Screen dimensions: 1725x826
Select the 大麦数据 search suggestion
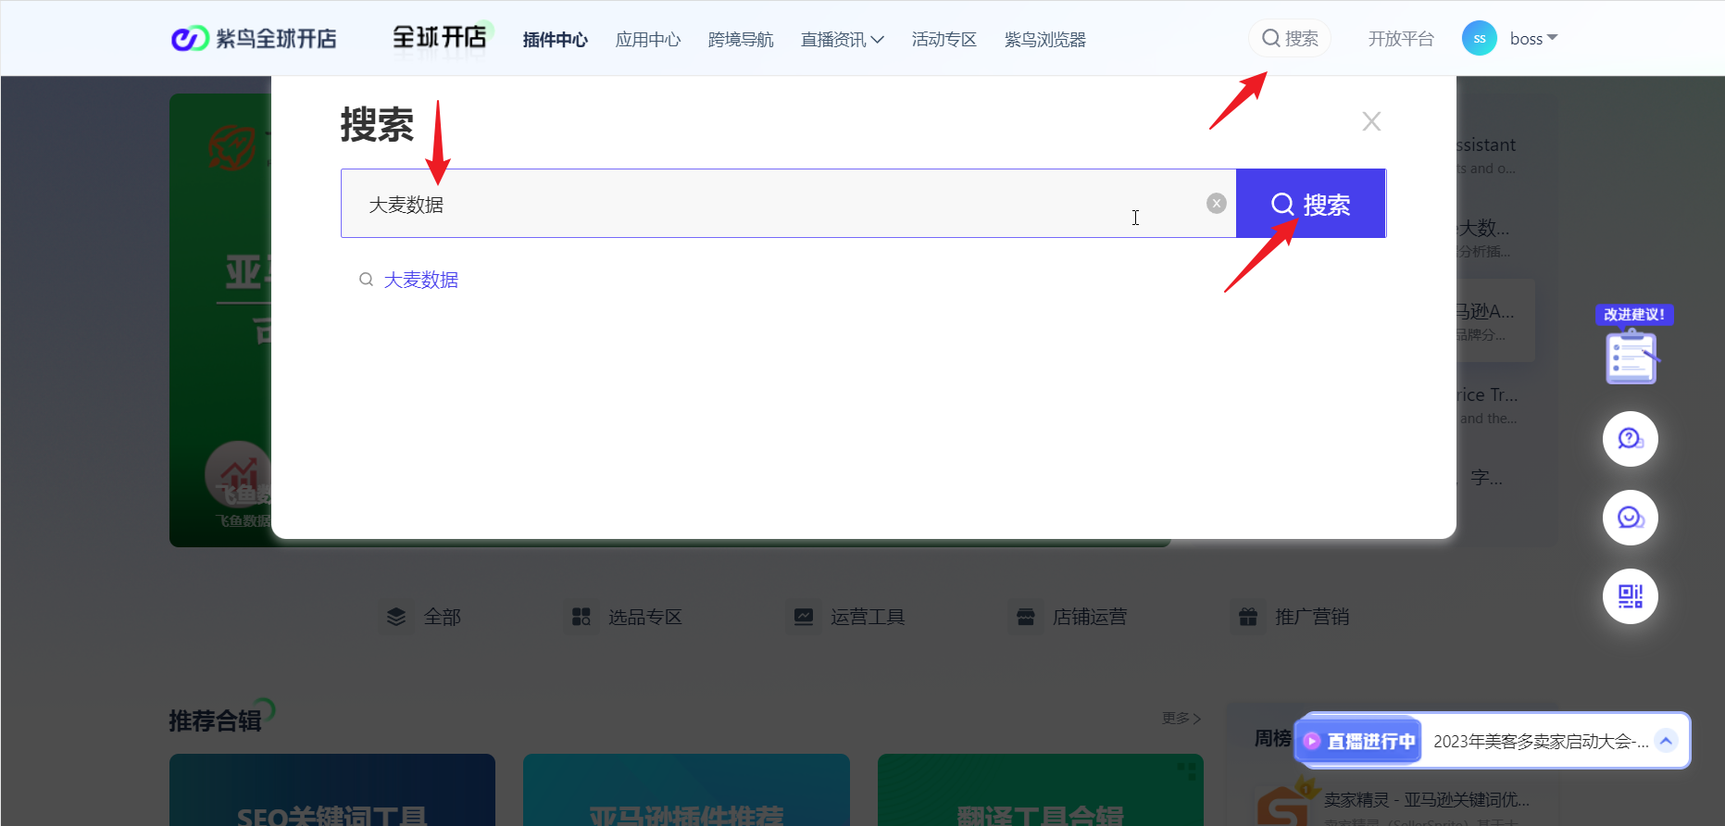[x=421, y=280]
